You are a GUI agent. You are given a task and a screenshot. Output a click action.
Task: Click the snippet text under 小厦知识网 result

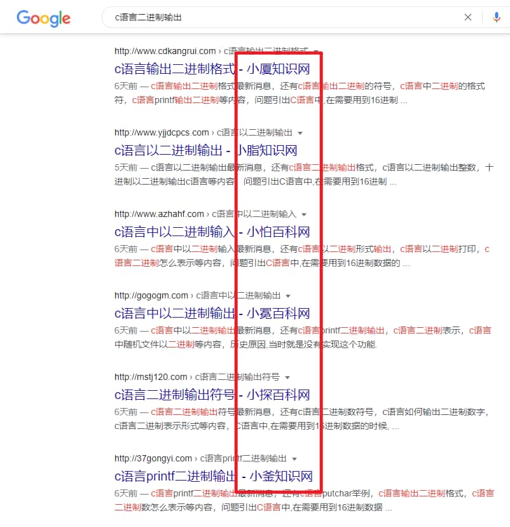coord(300,93)
